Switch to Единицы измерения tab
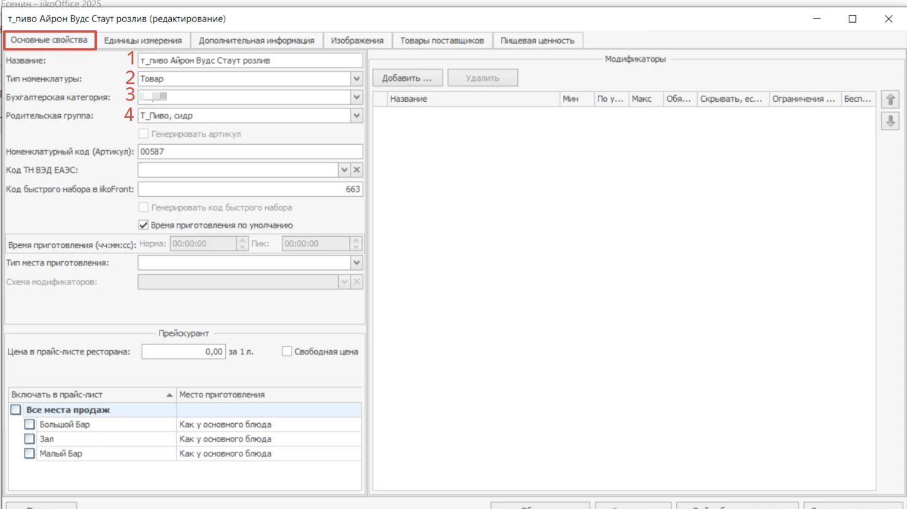 point(143,40)
